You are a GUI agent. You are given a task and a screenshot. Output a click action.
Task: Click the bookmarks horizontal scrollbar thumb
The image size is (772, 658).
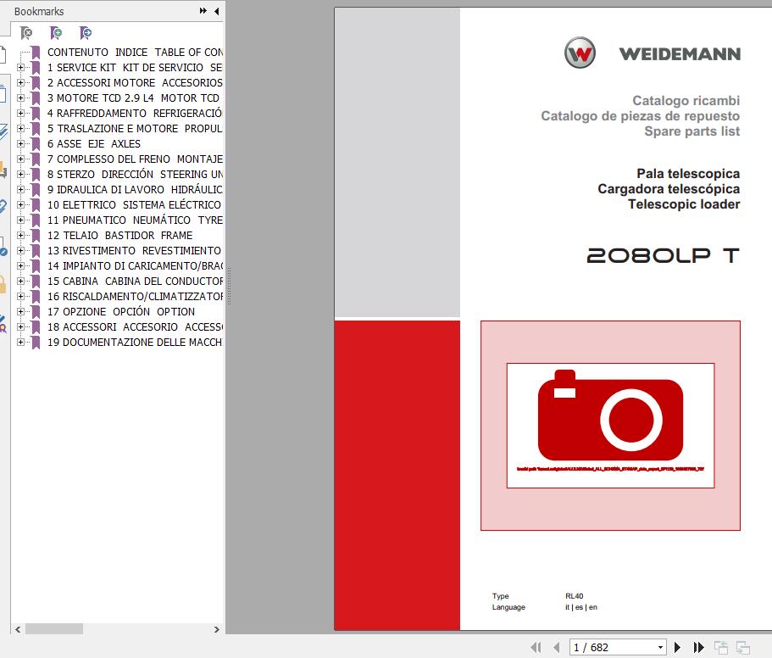pyautogui.click(x=54, y=629)
